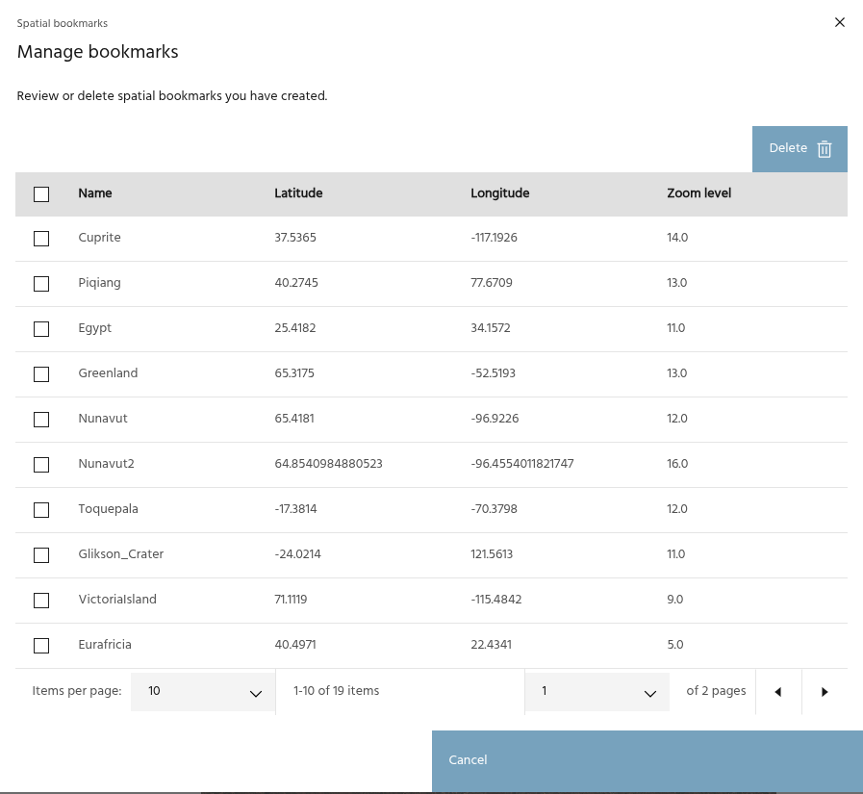This screenshot has width=863, height=794.
Task: Click the VictoriaIsland bookmark name
Action: tap(117, 600)
